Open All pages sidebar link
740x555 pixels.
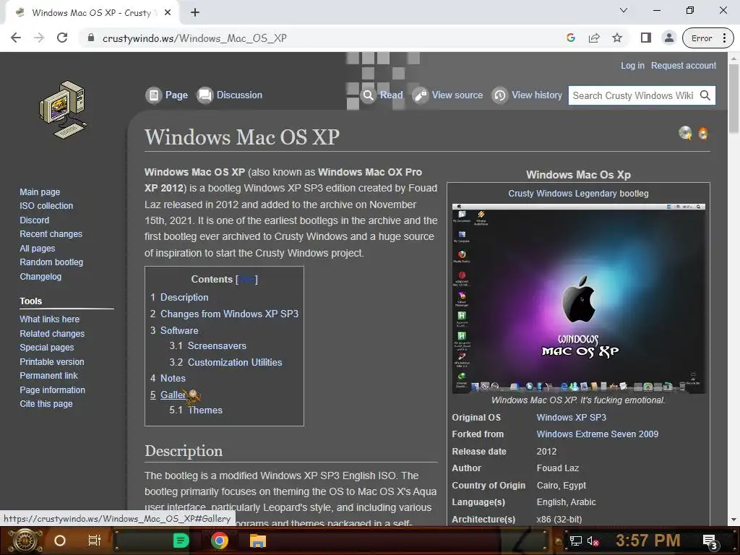(38, 249)
